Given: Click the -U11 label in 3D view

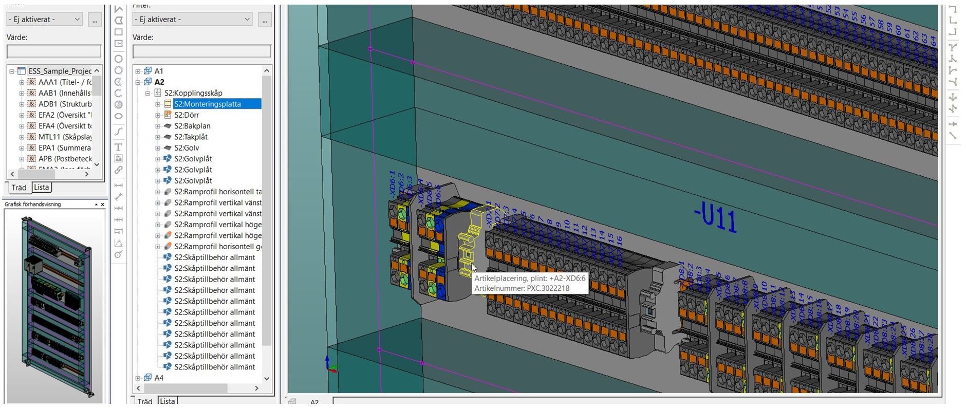Looking at the screenshot, I should 716,217.
